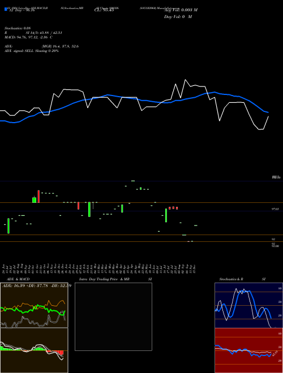
Task: Click the red-background RSI chart
Action: (248, 350)
